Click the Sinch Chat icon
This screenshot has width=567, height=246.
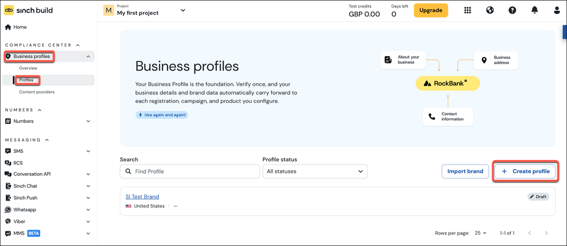click(x=8, y=186)
